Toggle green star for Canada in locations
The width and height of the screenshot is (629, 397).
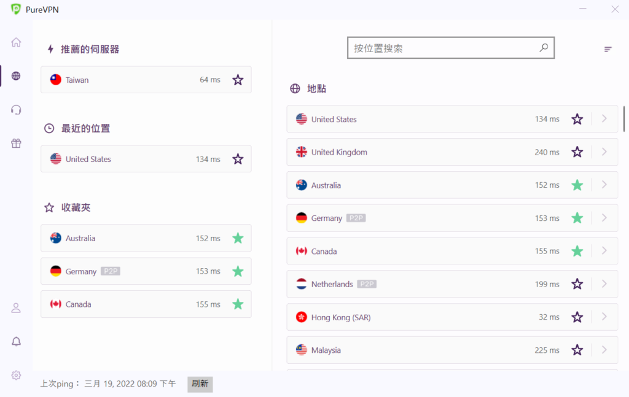tap(577, 251)
